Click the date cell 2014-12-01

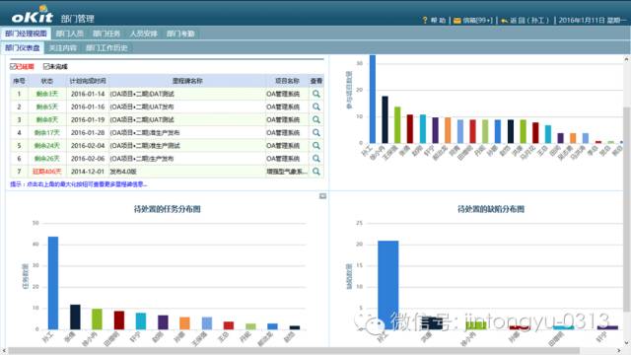(88, 171)
